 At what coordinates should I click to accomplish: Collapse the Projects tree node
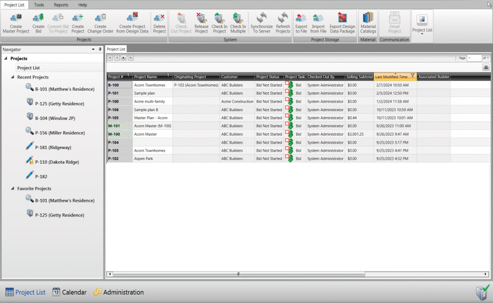(6, 59)
